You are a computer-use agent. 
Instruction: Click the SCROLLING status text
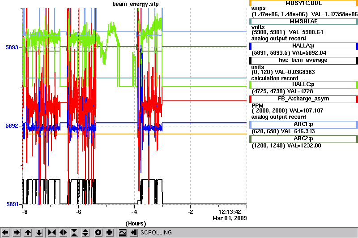(156, 233)
